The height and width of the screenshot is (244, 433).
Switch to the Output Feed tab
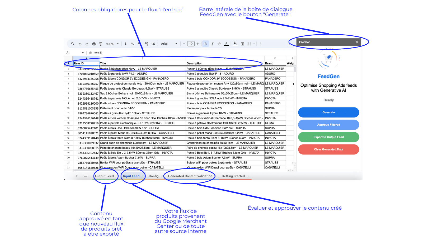(104, 176)
